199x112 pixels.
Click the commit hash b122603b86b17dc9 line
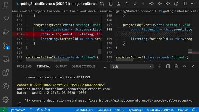[61, 85]
